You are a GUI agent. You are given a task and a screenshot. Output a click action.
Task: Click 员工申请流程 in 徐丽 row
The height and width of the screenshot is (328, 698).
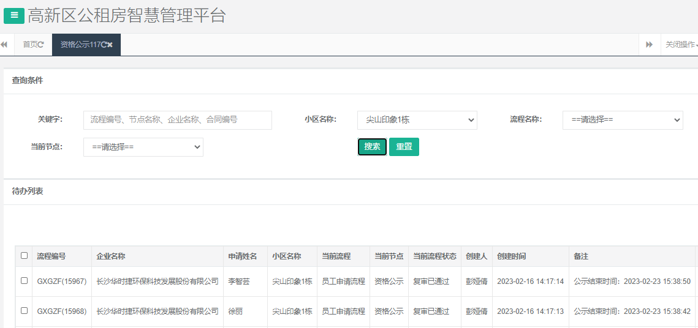pyautogui.click(x=343, y=311)
